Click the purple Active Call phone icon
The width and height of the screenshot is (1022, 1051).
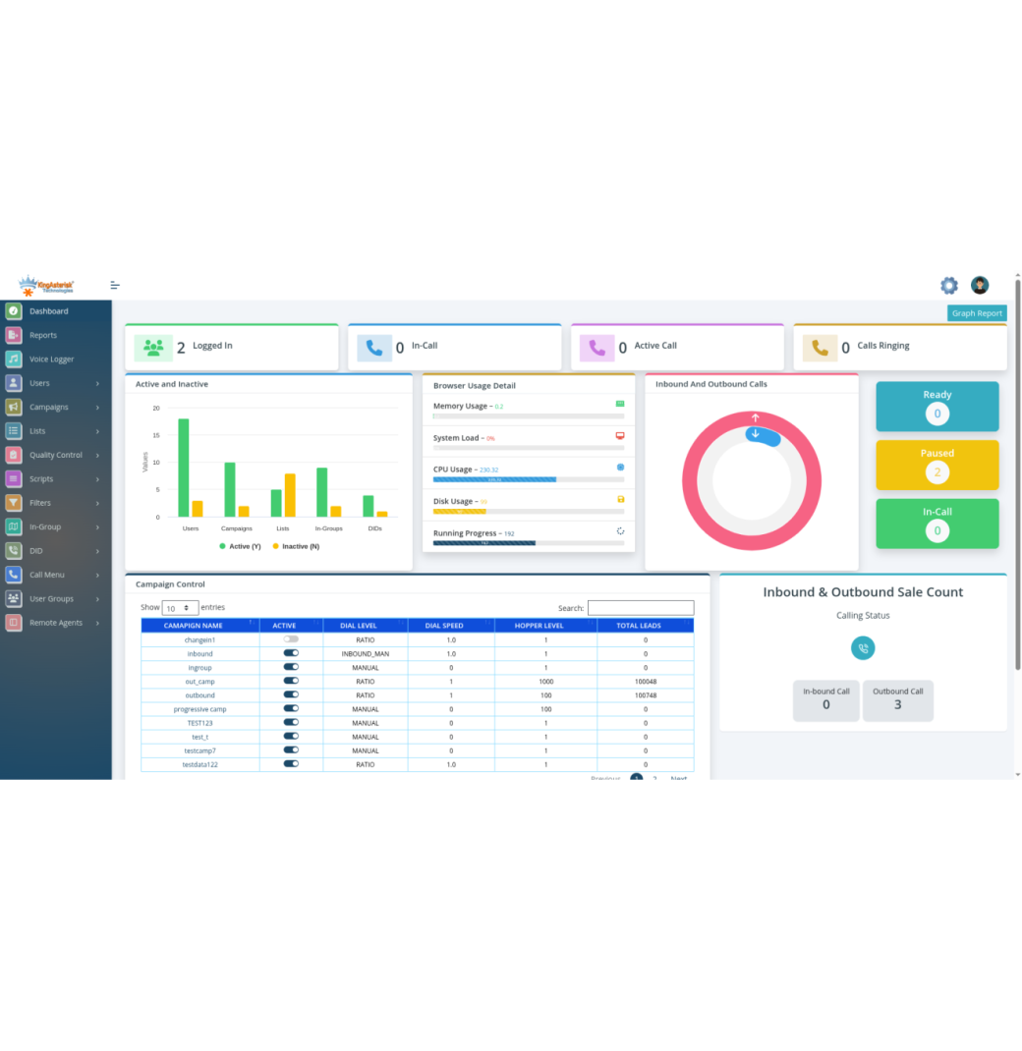tap(596, 348)
